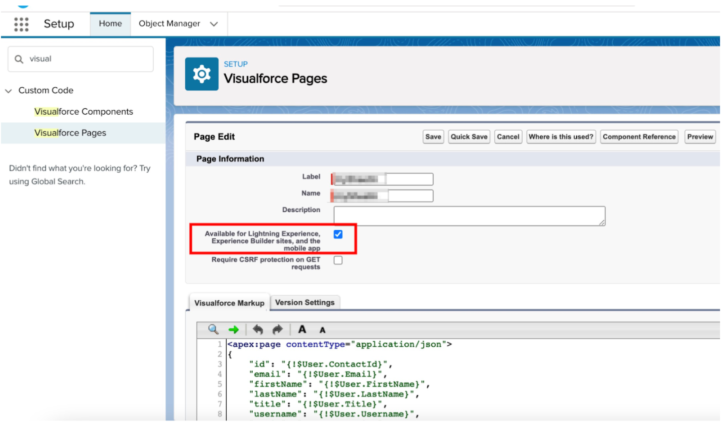
Task: Uncheck Available for Lightning Experience checkbox
Action: (338, 234)
